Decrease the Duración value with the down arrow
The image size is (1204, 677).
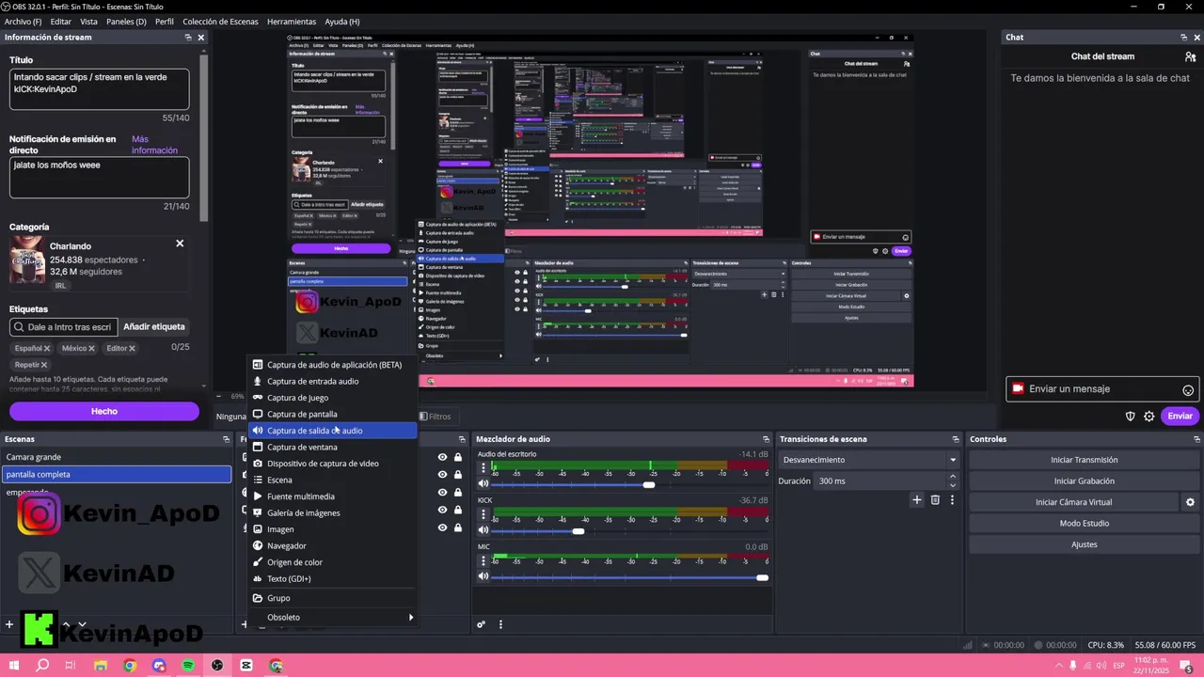[x=953, y=485]
